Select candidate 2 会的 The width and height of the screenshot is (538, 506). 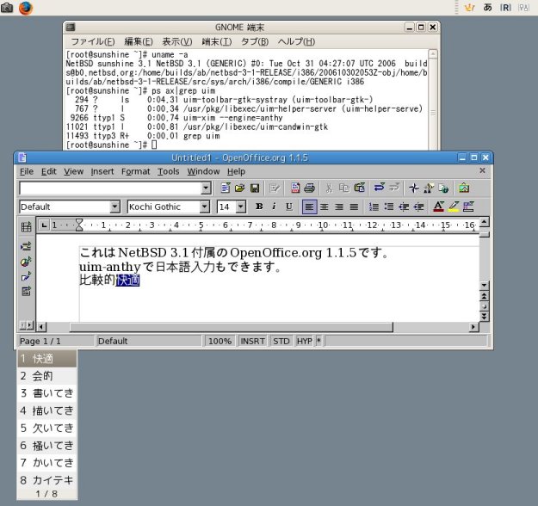[x=46, y=376]
